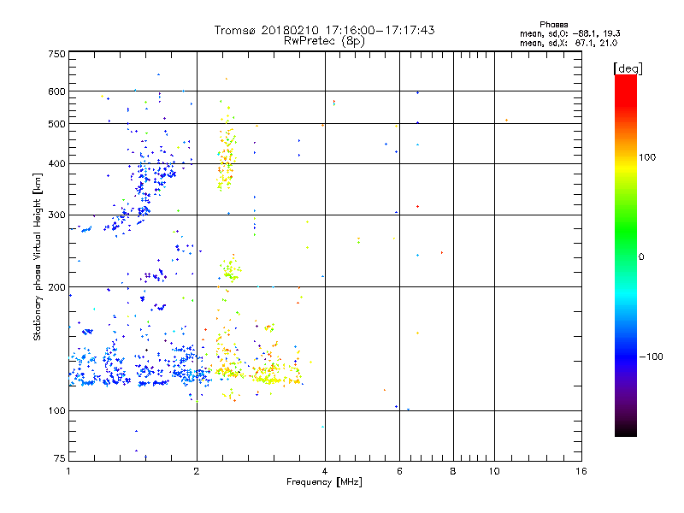
Task: Click the x-axis tick label '16'
Action: coord(581,471)
